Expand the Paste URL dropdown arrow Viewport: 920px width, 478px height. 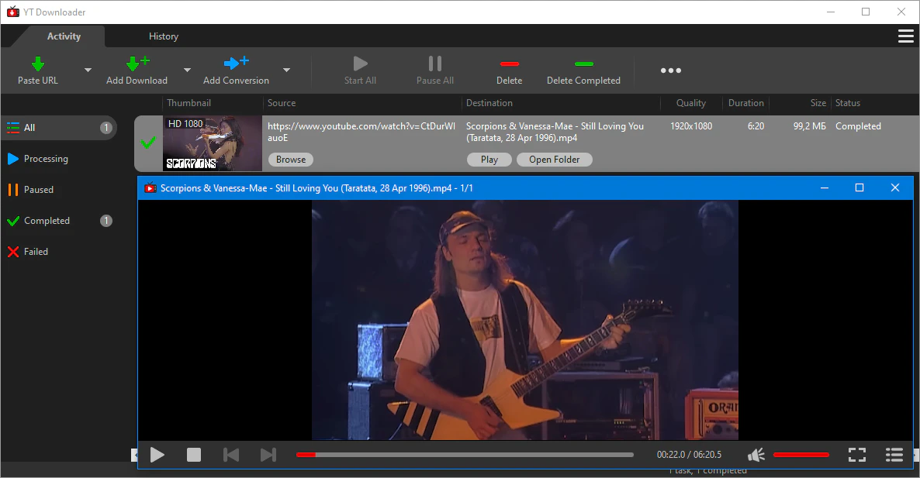(x=88, y=70)
